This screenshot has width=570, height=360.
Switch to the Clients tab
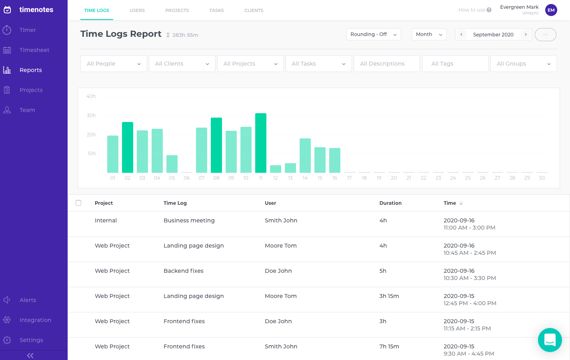point(254,10)
